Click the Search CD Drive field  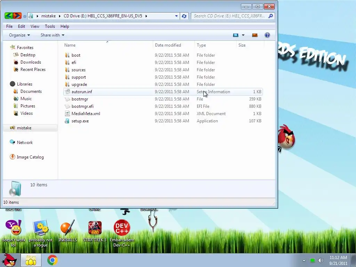tap(229, 16)
